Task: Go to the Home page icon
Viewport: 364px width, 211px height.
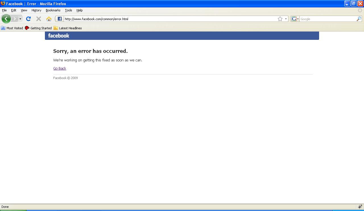Action: [49, 19]
